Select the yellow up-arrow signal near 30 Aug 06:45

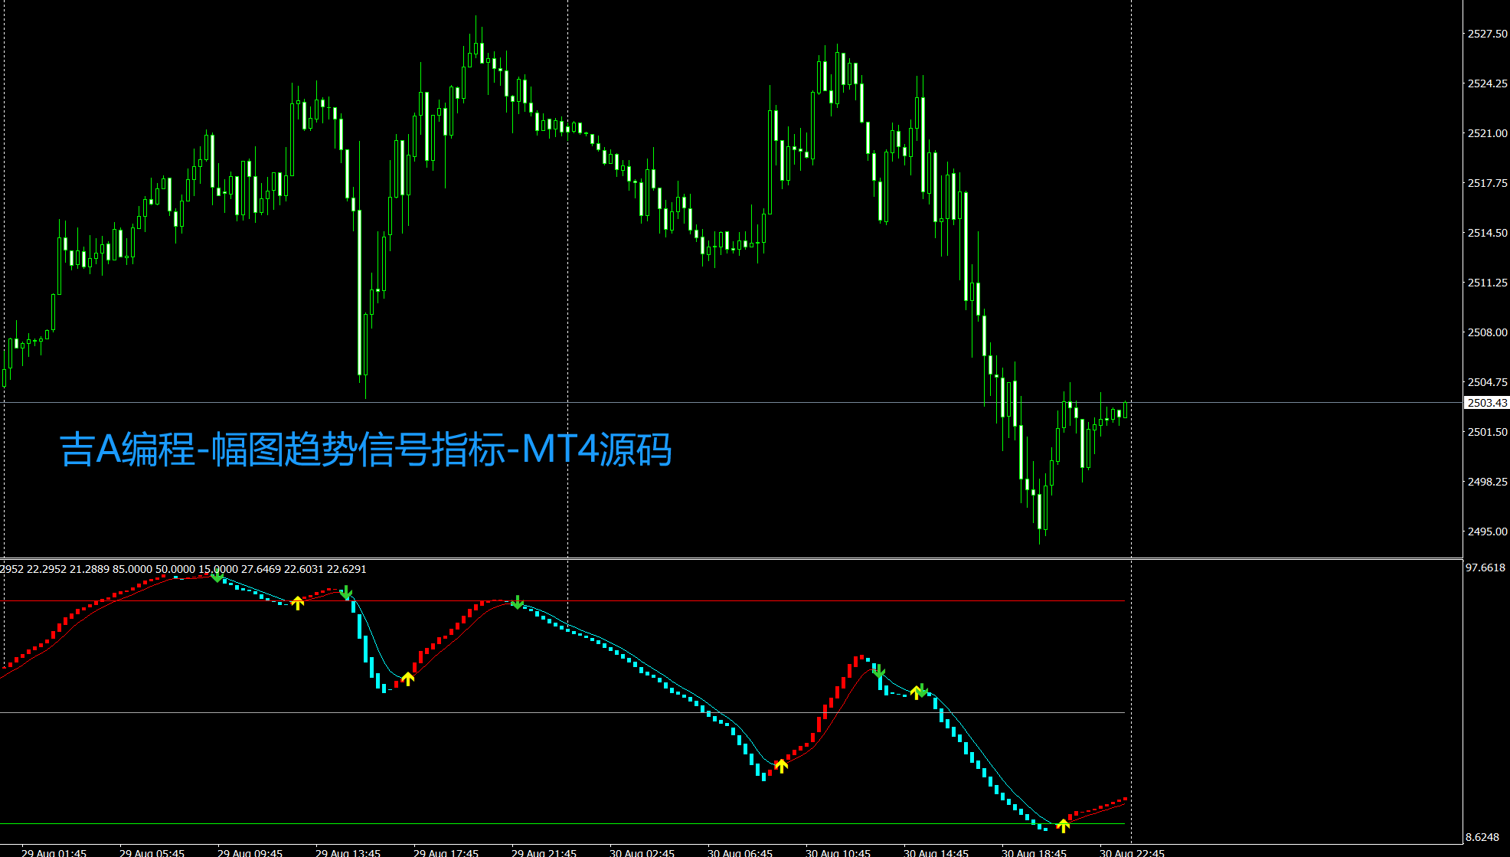pos(781,767)
